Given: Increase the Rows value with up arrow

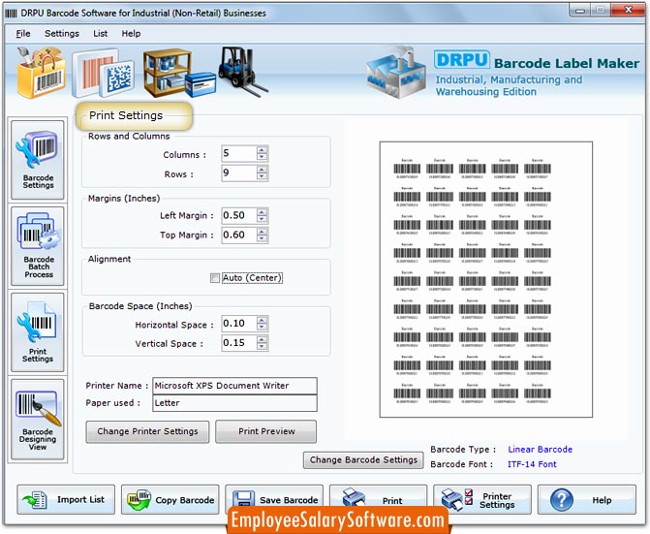Looking at the screenshot, I should (262, 170).
